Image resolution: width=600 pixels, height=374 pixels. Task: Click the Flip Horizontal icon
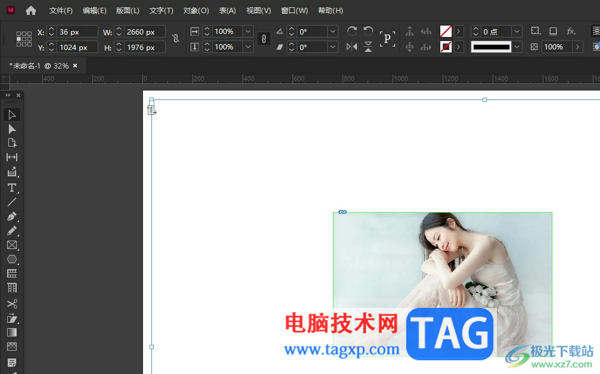pos(352,46)
